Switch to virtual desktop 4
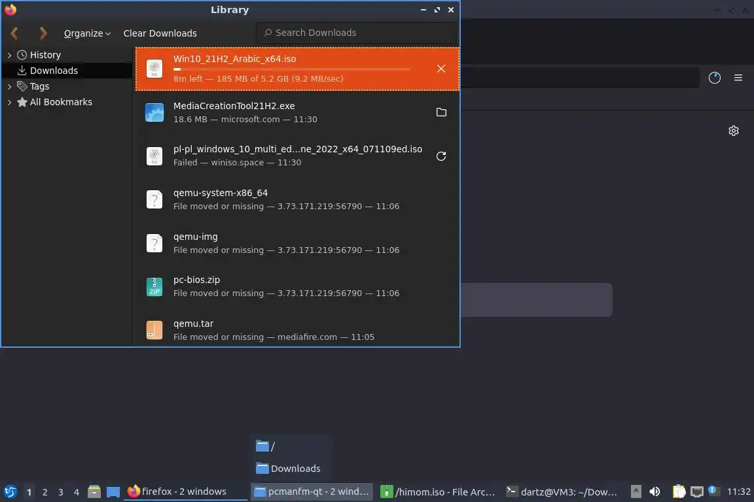 [77, 492]
